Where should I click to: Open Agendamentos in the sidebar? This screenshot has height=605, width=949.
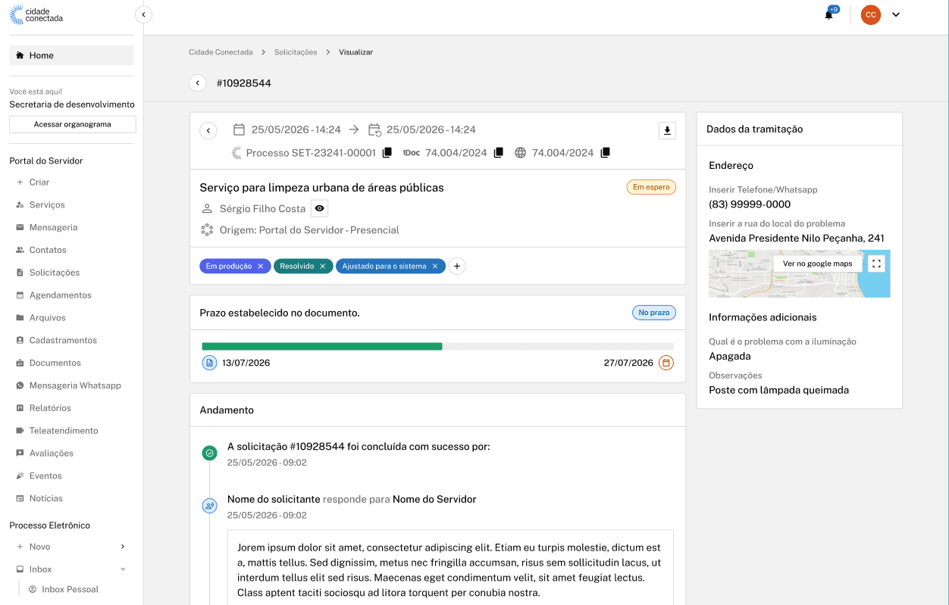coord(60,295)
